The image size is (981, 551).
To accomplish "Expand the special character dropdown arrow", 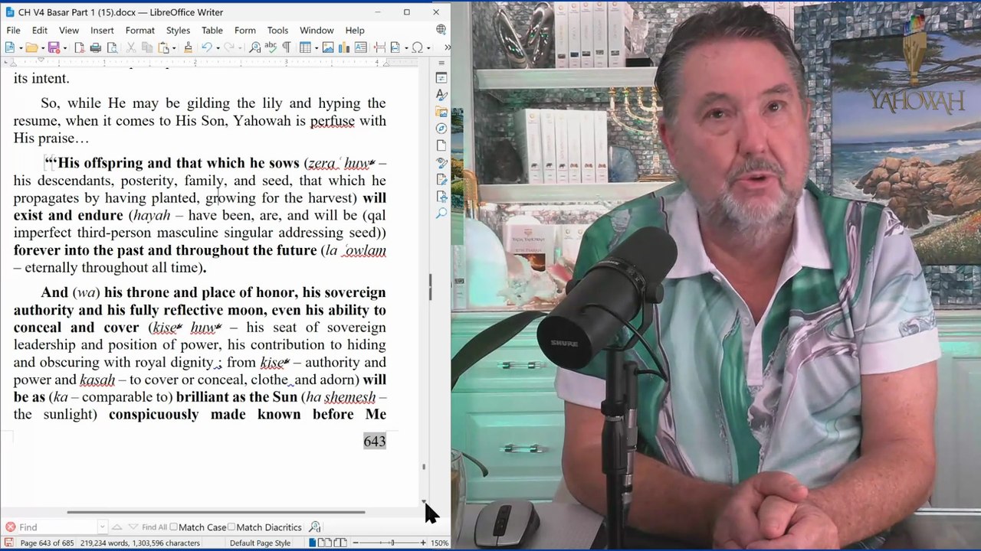I will [x=428, y=47].
